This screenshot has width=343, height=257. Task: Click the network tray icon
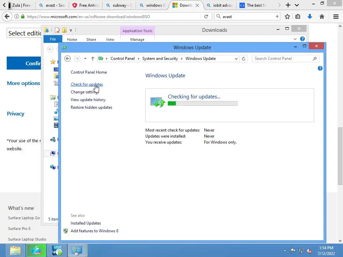pos(301,251)
